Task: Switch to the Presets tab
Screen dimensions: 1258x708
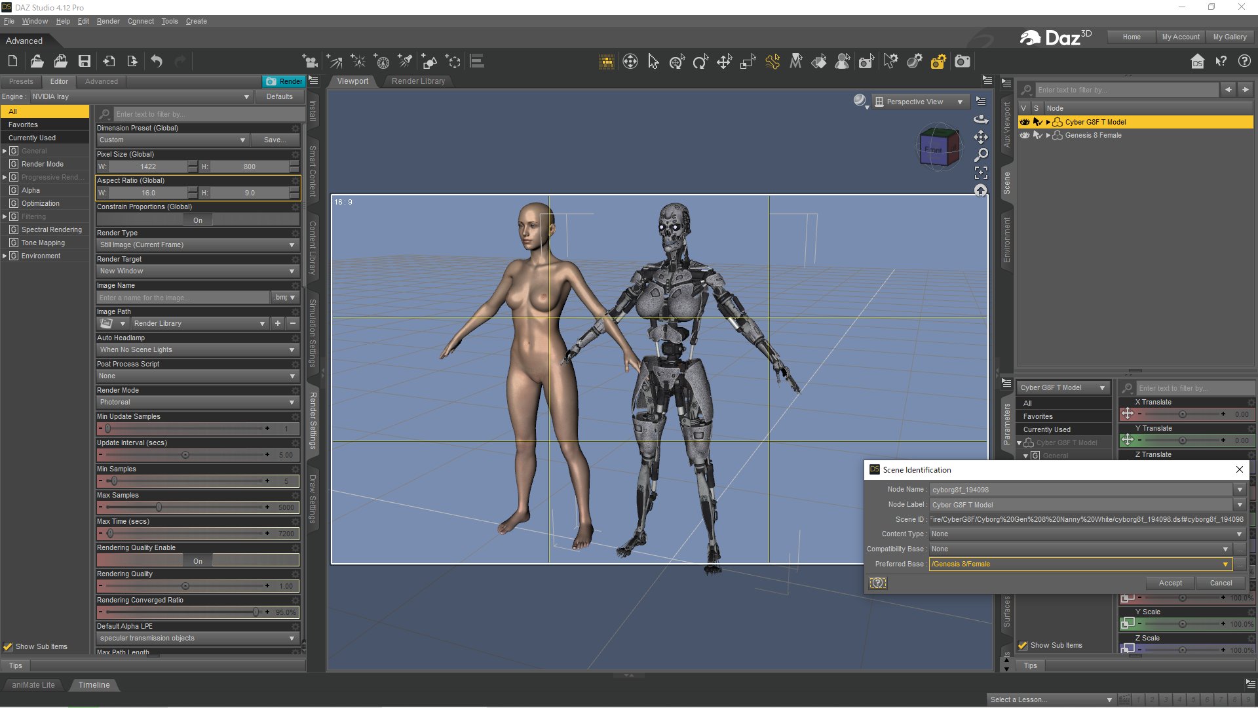Action: click(21, 81)
